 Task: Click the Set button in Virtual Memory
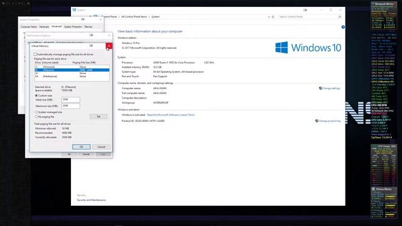click(x=99, y=117)
